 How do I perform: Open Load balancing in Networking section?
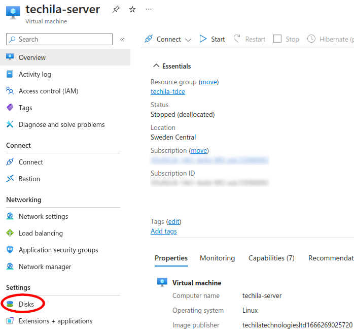click(41, 233)
